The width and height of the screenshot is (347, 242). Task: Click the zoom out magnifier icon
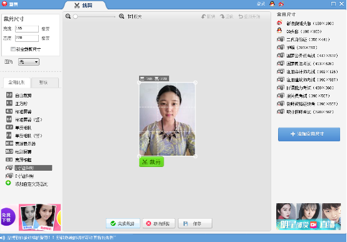[x=68, y=16]
